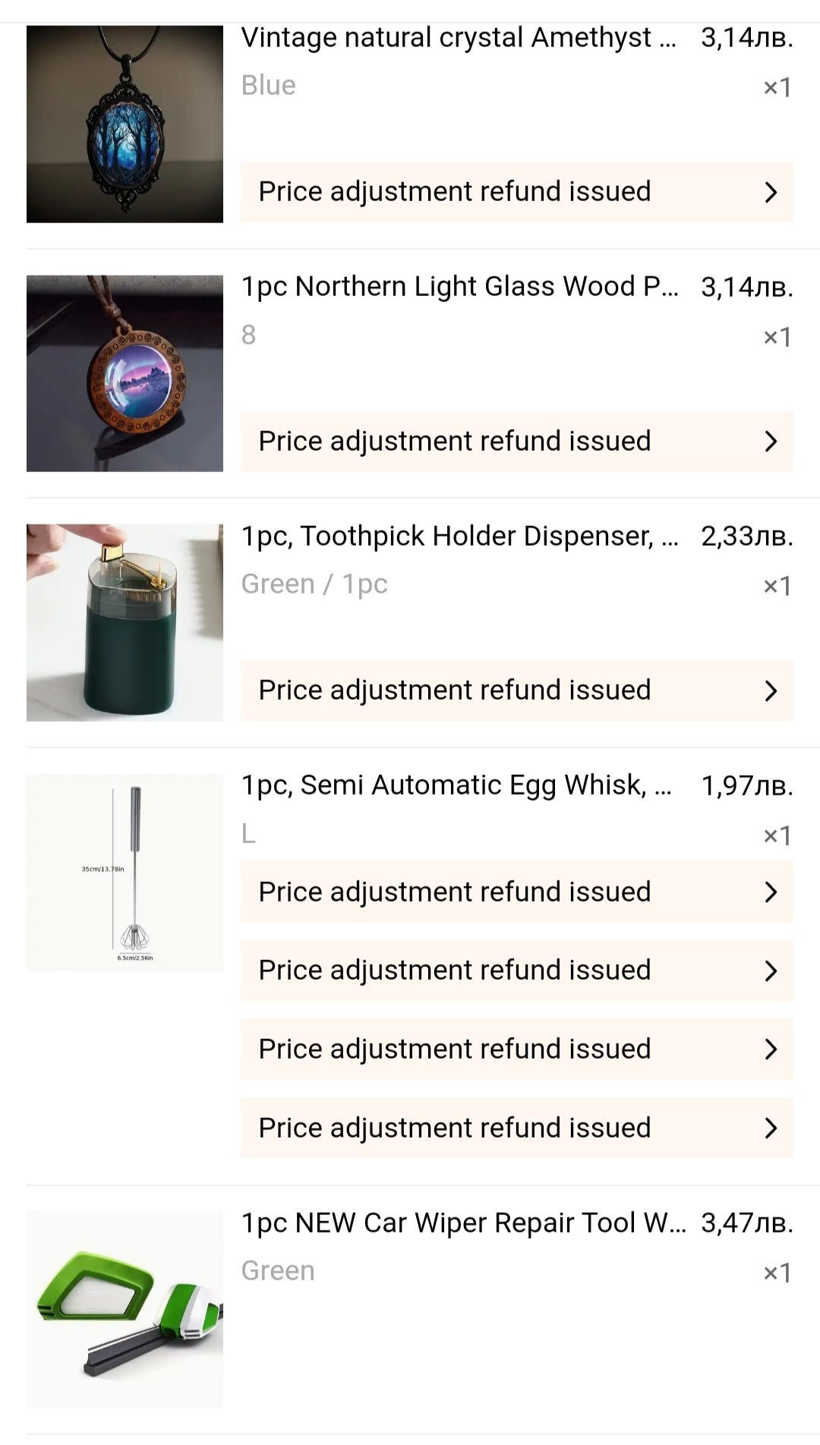
Task: Open the third egg whisk price adjustment refund
Action: click(x=454, y=1049)
